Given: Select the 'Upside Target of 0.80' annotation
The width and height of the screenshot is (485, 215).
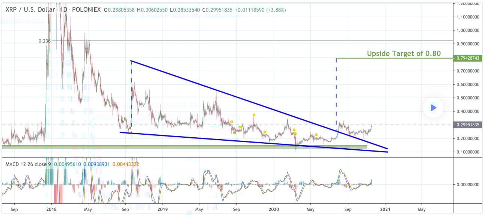Looking at the screenshot, I should (404, 54).
